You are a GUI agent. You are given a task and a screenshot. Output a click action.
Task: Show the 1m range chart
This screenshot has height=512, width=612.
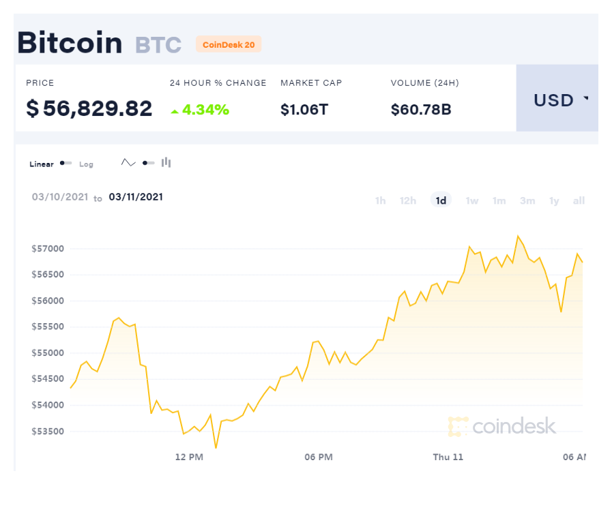tap(499, 201)
